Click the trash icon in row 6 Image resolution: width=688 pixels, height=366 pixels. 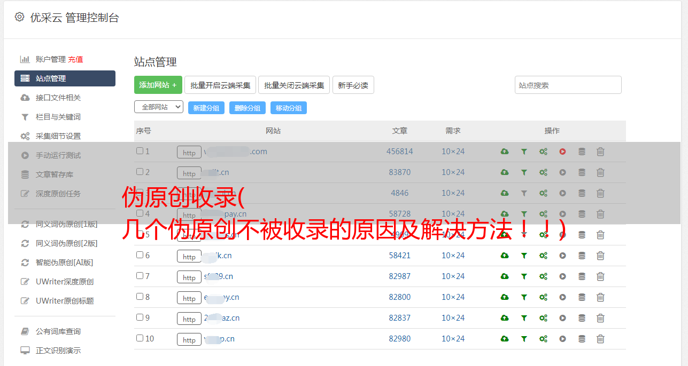600,256
